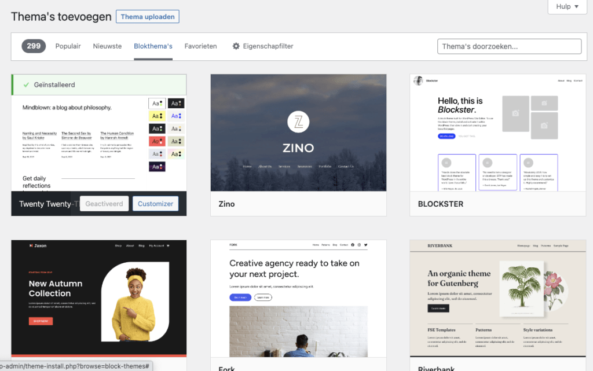
Task: Click the circular Zino logo
Action: 298,122
